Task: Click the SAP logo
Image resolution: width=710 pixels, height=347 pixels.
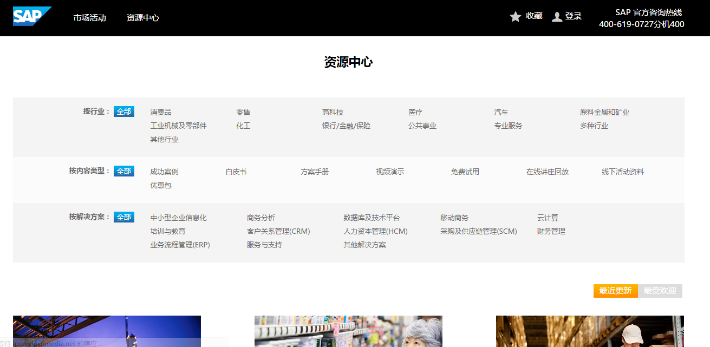Action: point(32,16)
